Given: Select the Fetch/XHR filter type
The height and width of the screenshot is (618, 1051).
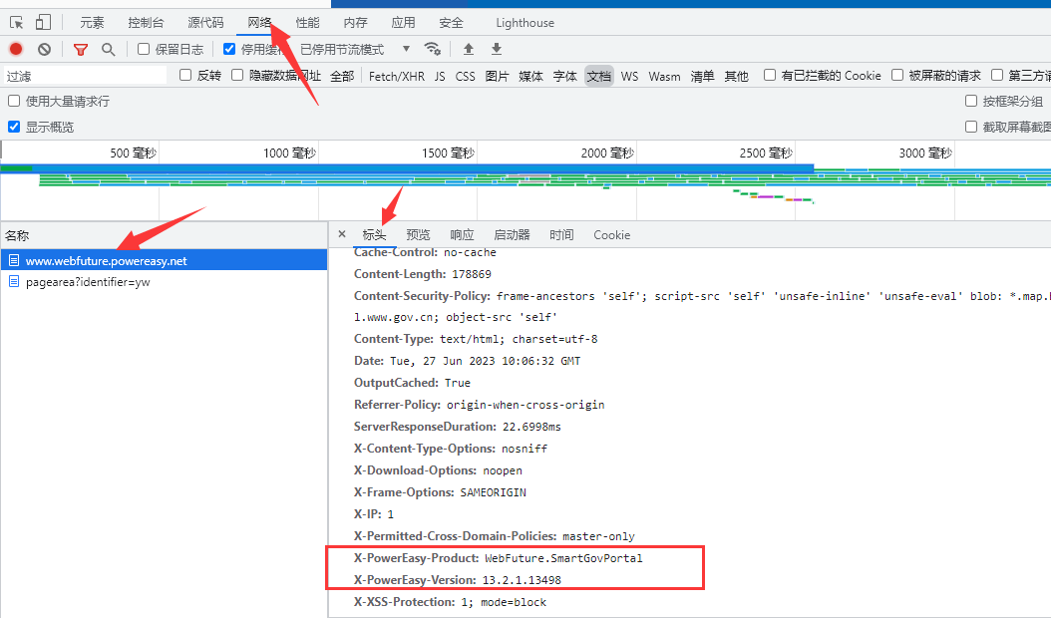Looking at the screenshot, I should 396,76.
